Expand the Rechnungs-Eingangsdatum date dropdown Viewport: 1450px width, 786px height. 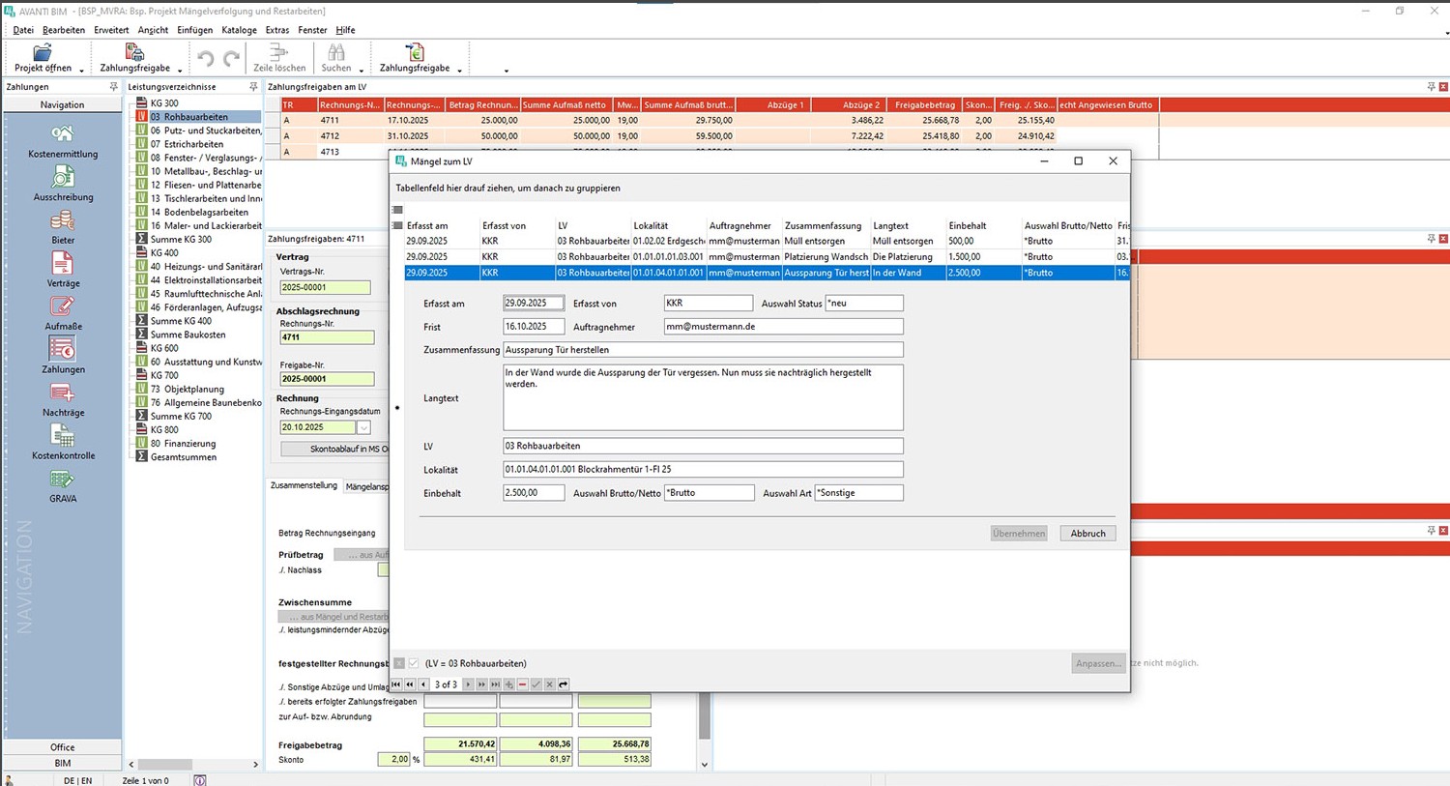364,427
